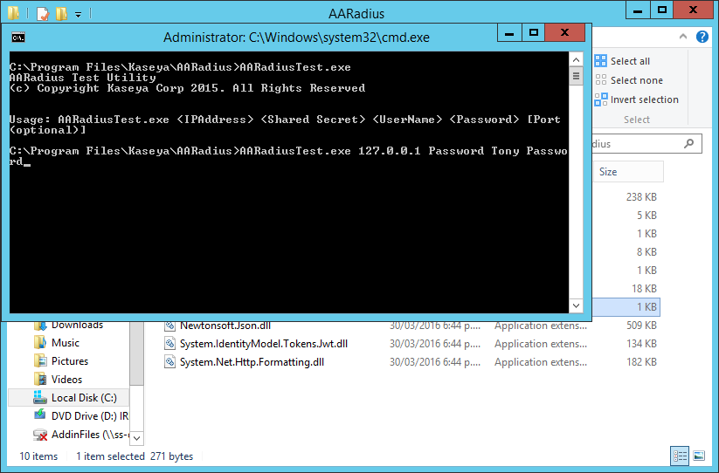Viewport: 719px width, 473px height.
Task: Click the 8 KB size cell
Action: click(x=646, y=252)
